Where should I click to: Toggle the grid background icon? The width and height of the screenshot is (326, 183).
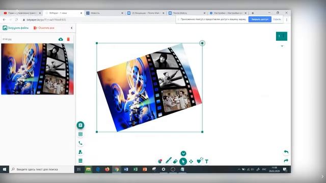pos(80,134)
